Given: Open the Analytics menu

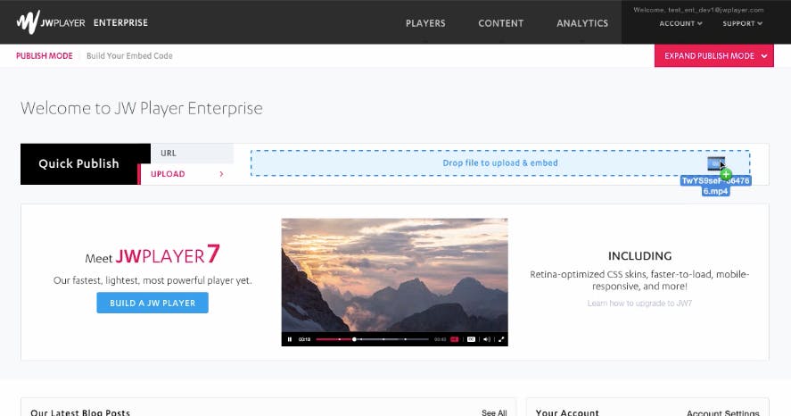Looking at the screenshot, I should (x=582, y=23).
